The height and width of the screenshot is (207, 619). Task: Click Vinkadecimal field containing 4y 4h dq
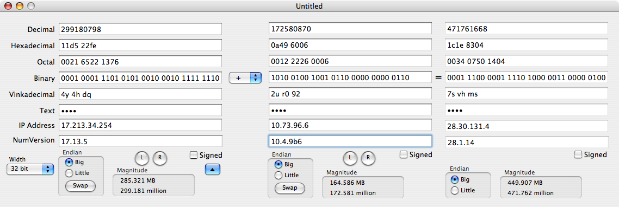point(140,94)
